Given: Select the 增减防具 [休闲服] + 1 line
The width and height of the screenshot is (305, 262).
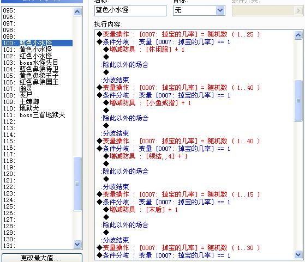Looking at the screenshot, I should [x=143, y=50].
